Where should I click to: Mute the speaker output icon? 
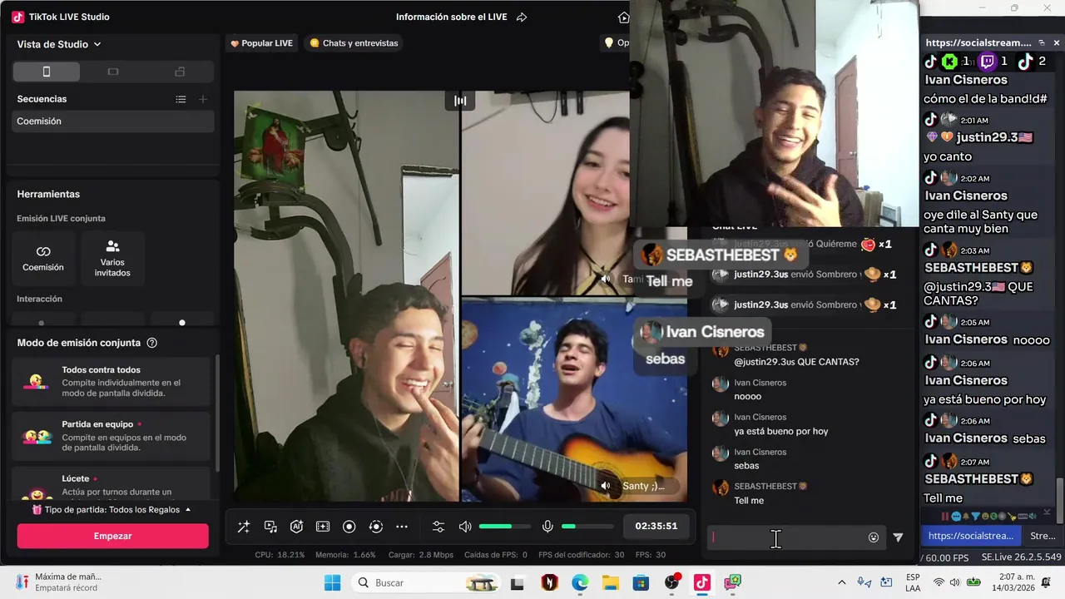point(465,527)
